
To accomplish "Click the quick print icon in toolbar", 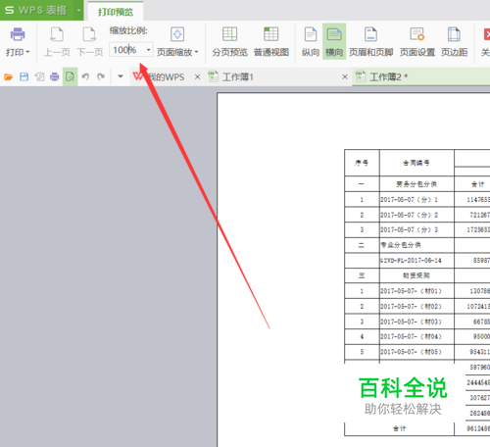I will [55, 77].
